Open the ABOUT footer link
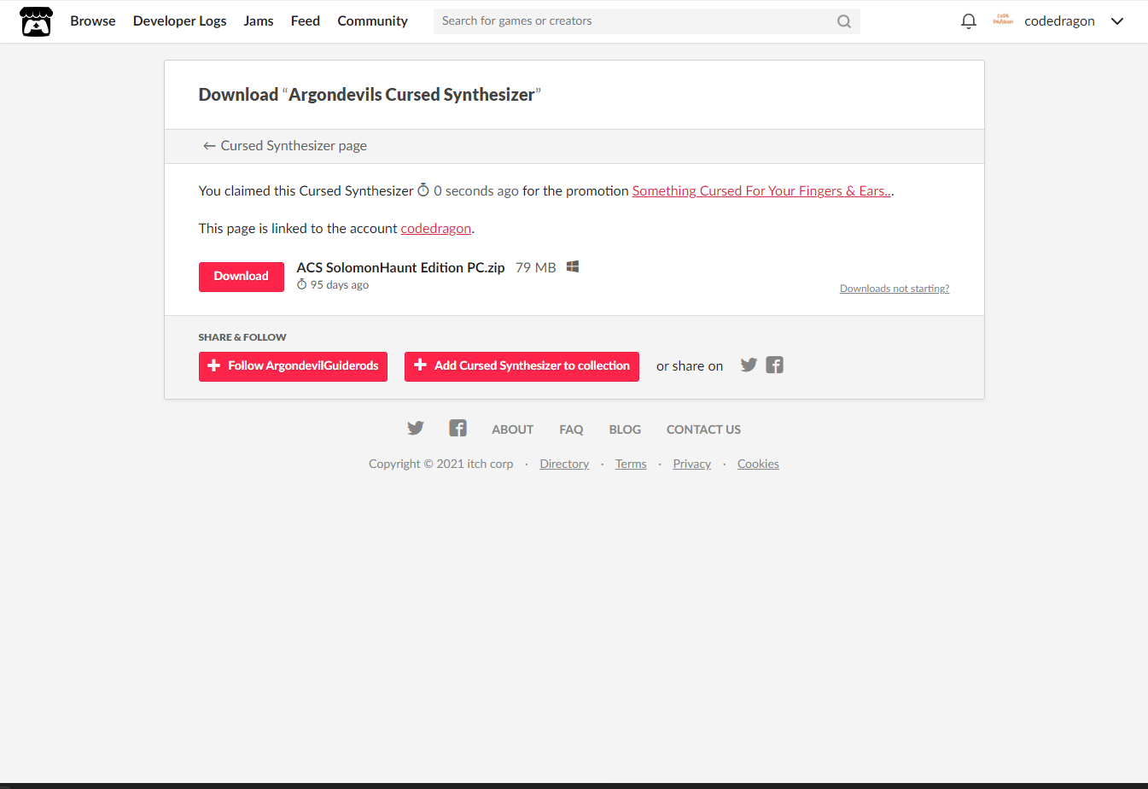 coord(512,430)
